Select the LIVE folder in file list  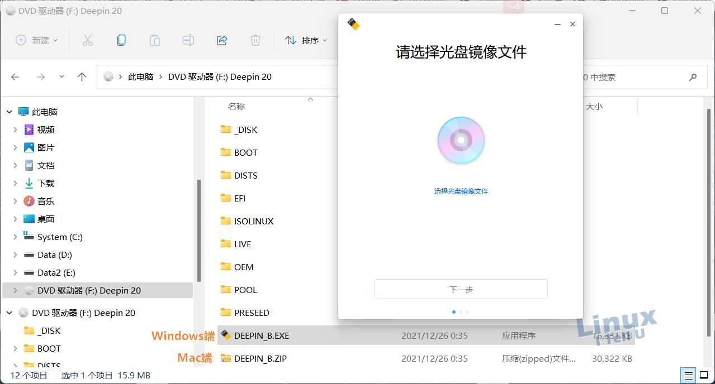click(236, 244)
